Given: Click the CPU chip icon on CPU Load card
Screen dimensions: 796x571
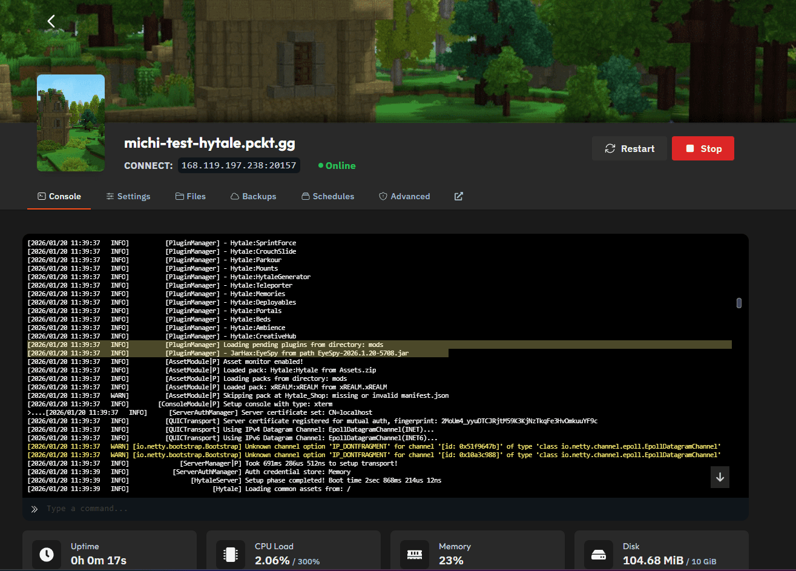Looking at the screenshot, I should [x=231, y=554].
